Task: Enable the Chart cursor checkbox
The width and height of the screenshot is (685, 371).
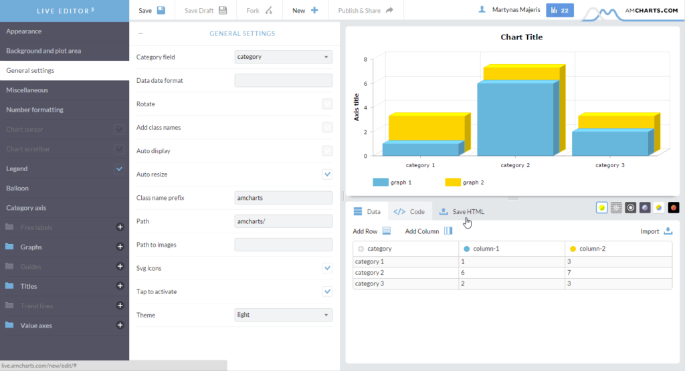Action: [119, 129]
